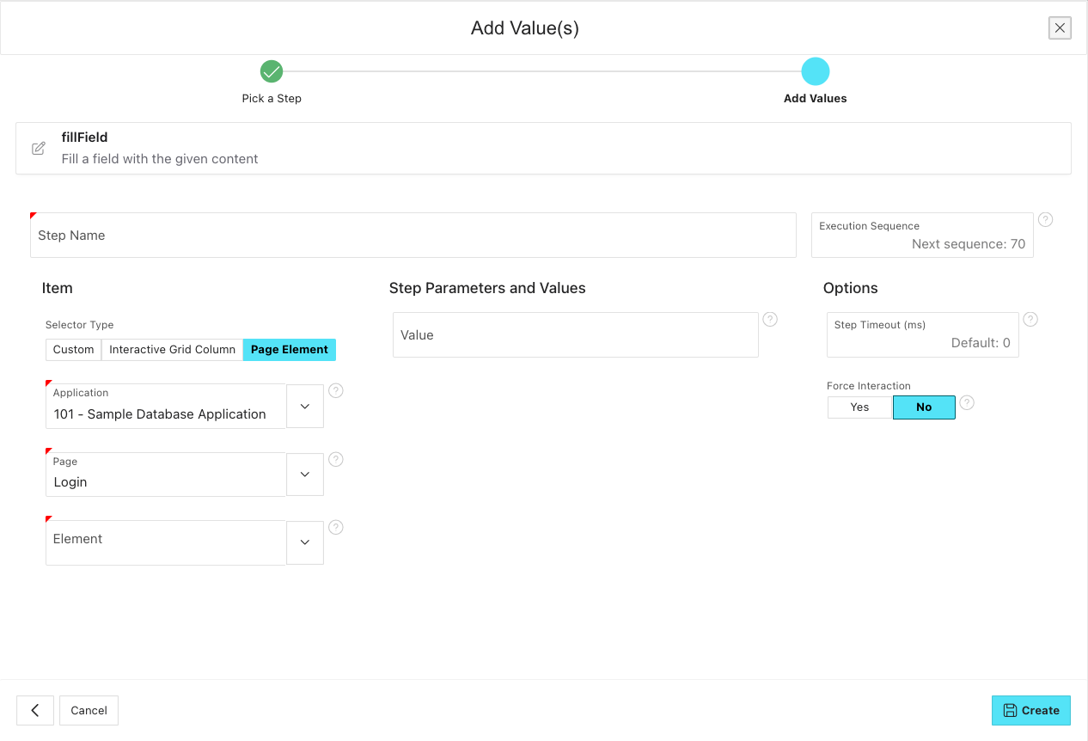
Task: Open help for the Value field
Action: tap(770, 319)
